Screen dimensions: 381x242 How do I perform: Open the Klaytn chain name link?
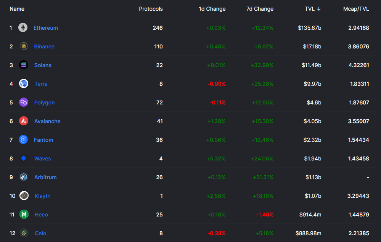pyautogui.click(x=42, y=196)
